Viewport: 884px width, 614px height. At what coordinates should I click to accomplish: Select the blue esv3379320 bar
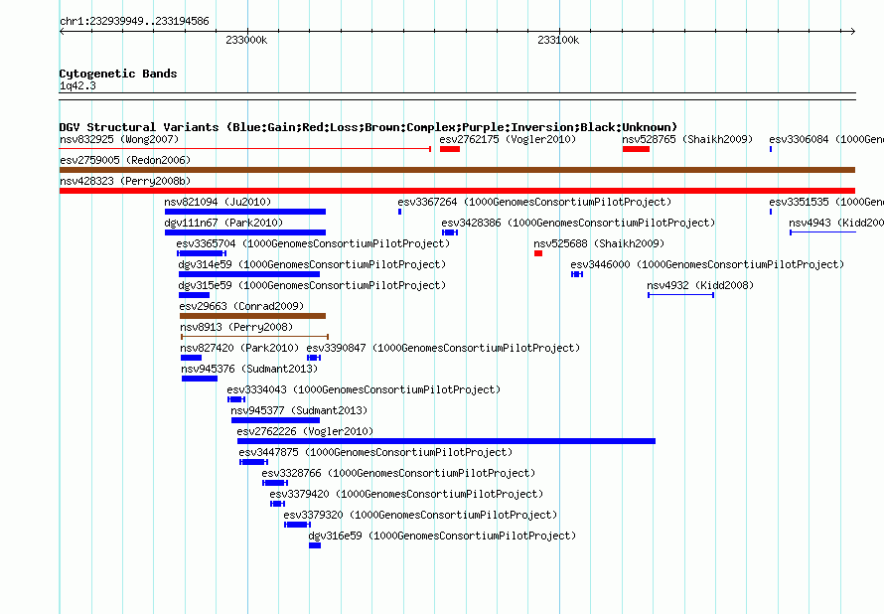(x=297, y=525)
